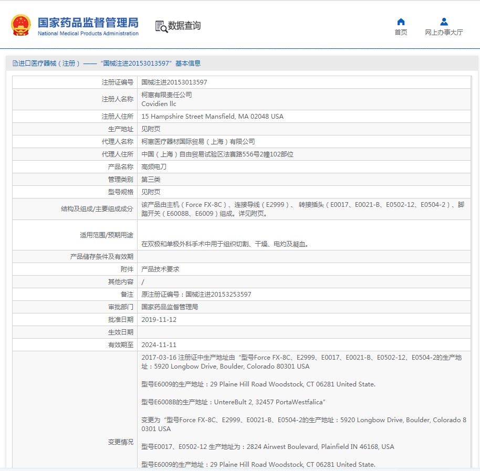Click the 有效期至 field label
This screenshot has height=471, width=480.
[x=121, y=345]
